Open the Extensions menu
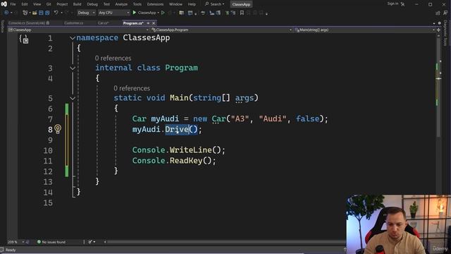Viewport: 451px width, 254px height. [x=155, y=4]
